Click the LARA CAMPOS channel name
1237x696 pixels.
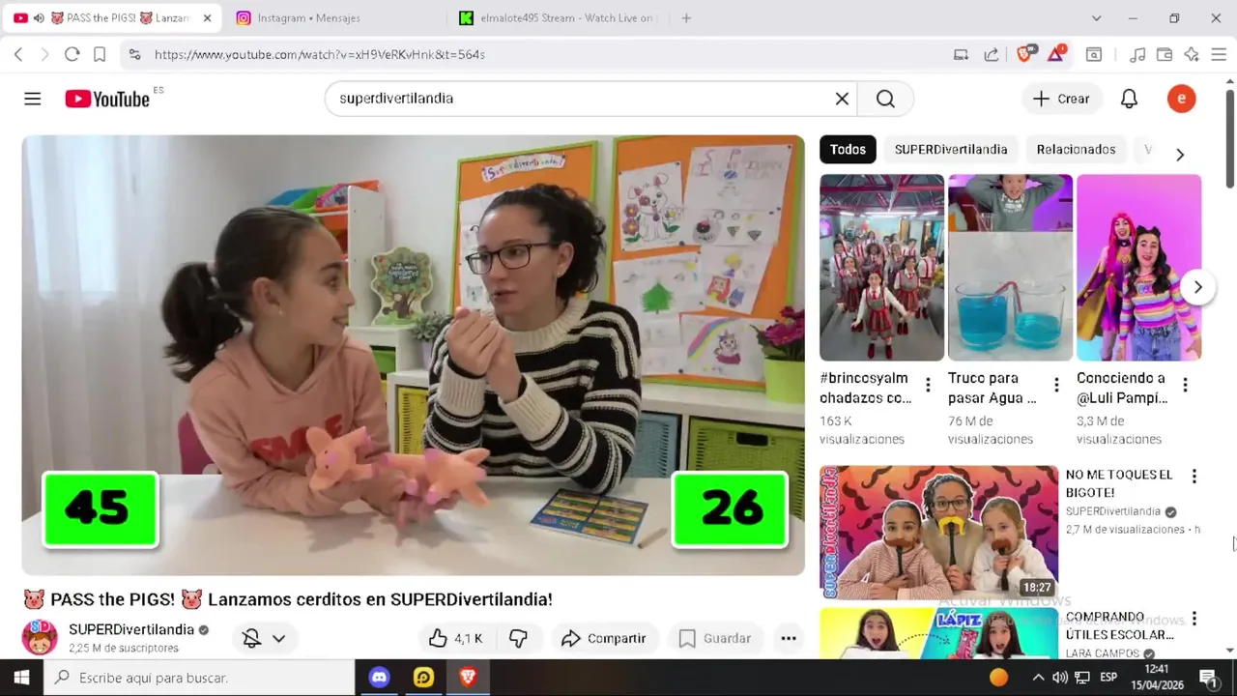click(x=1102, y=653)
